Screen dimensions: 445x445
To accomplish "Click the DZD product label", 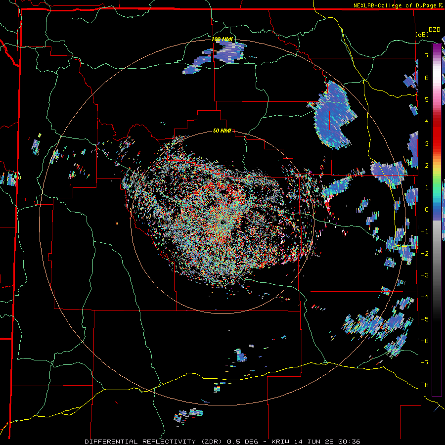I will pos(435,30).
